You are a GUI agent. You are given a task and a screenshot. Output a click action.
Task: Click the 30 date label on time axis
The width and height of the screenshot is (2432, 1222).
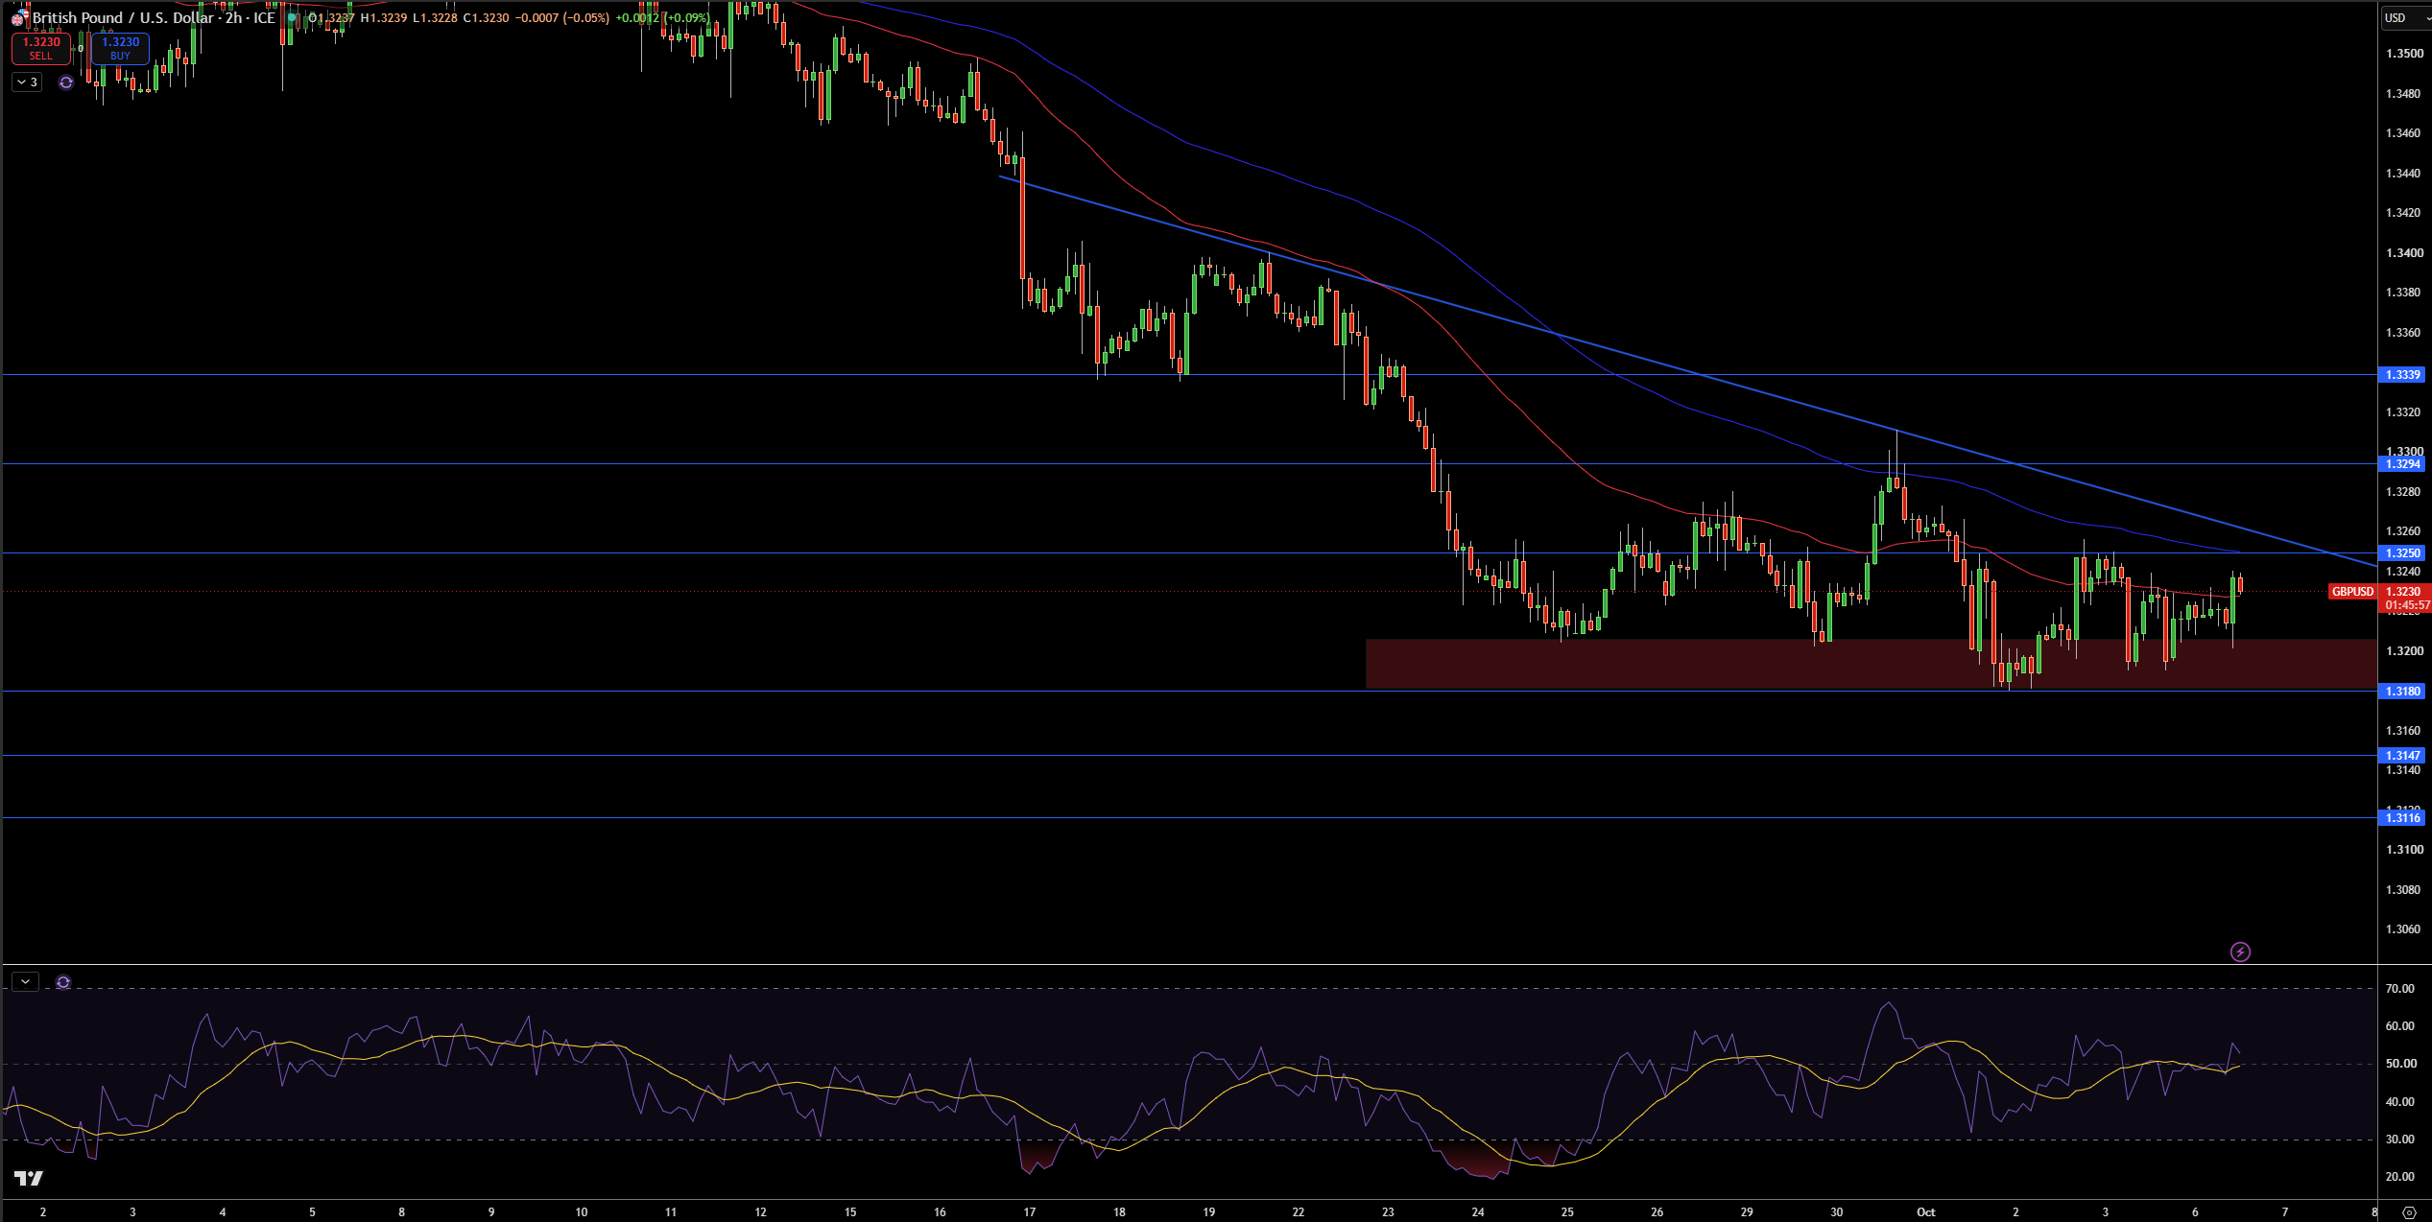click(1837, 1212)
